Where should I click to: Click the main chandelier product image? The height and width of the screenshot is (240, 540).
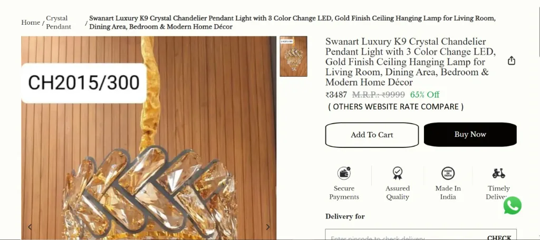[x=148, y=138]
